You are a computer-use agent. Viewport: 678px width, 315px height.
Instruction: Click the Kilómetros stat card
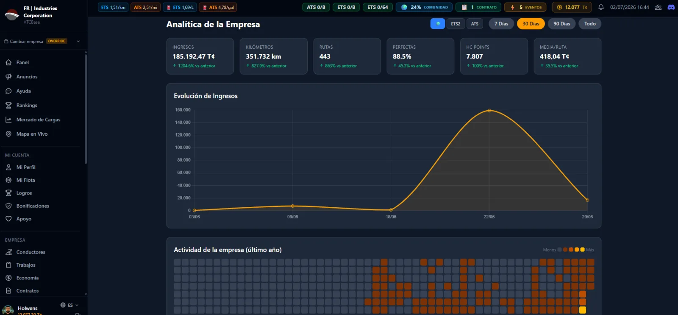click(x=273, y=56)
